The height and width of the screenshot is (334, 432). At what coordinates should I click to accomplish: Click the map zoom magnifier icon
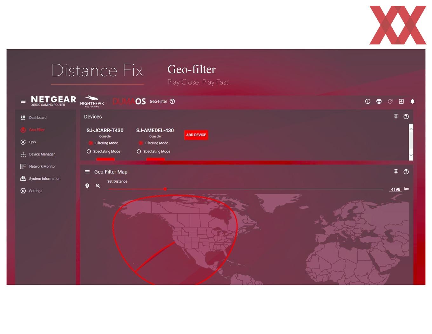[98, 186]
